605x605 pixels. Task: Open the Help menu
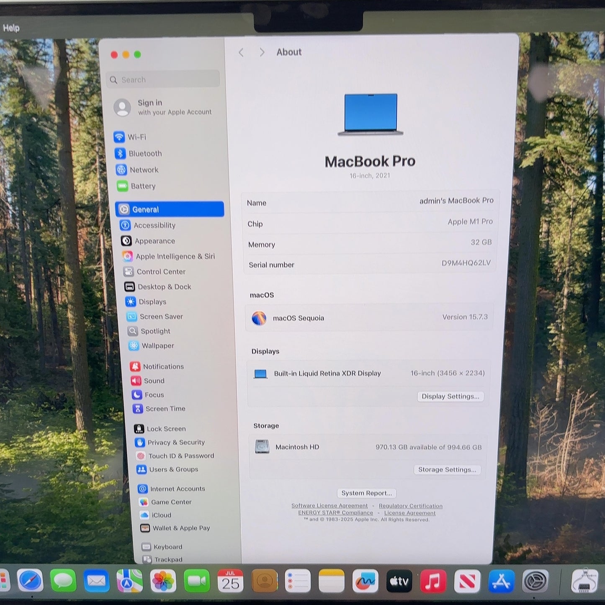pos(11,28)
